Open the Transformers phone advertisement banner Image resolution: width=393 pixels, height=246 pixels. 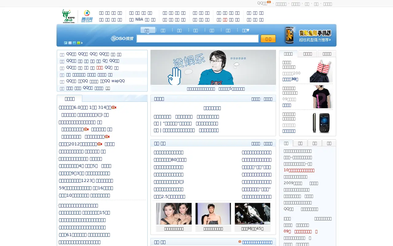(x=308, y=35)
